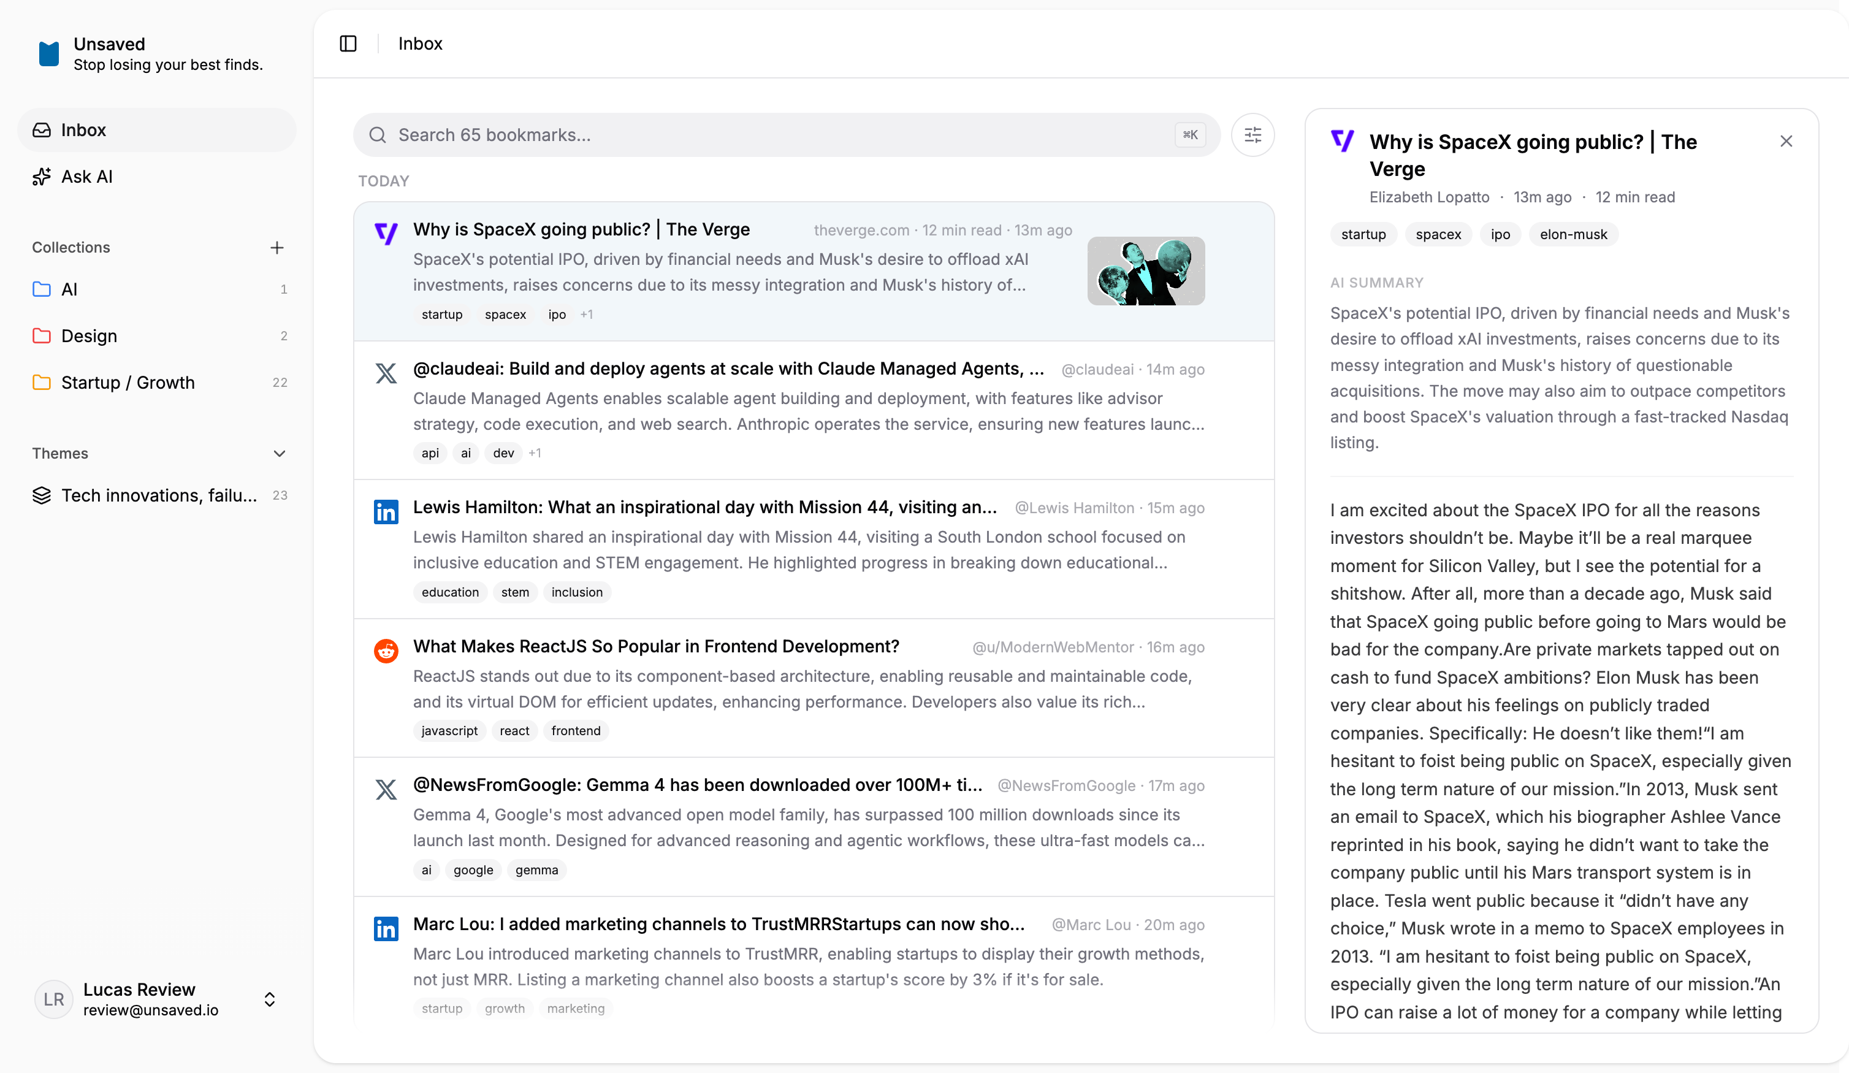Select the javascript tag
The height and width of the screenshot is (1073, 1849).
pyautogui.click(x=449, y=731)
